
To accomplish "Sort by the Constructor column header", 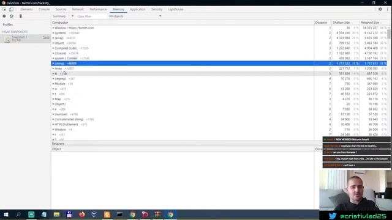I will coord(183,23).
